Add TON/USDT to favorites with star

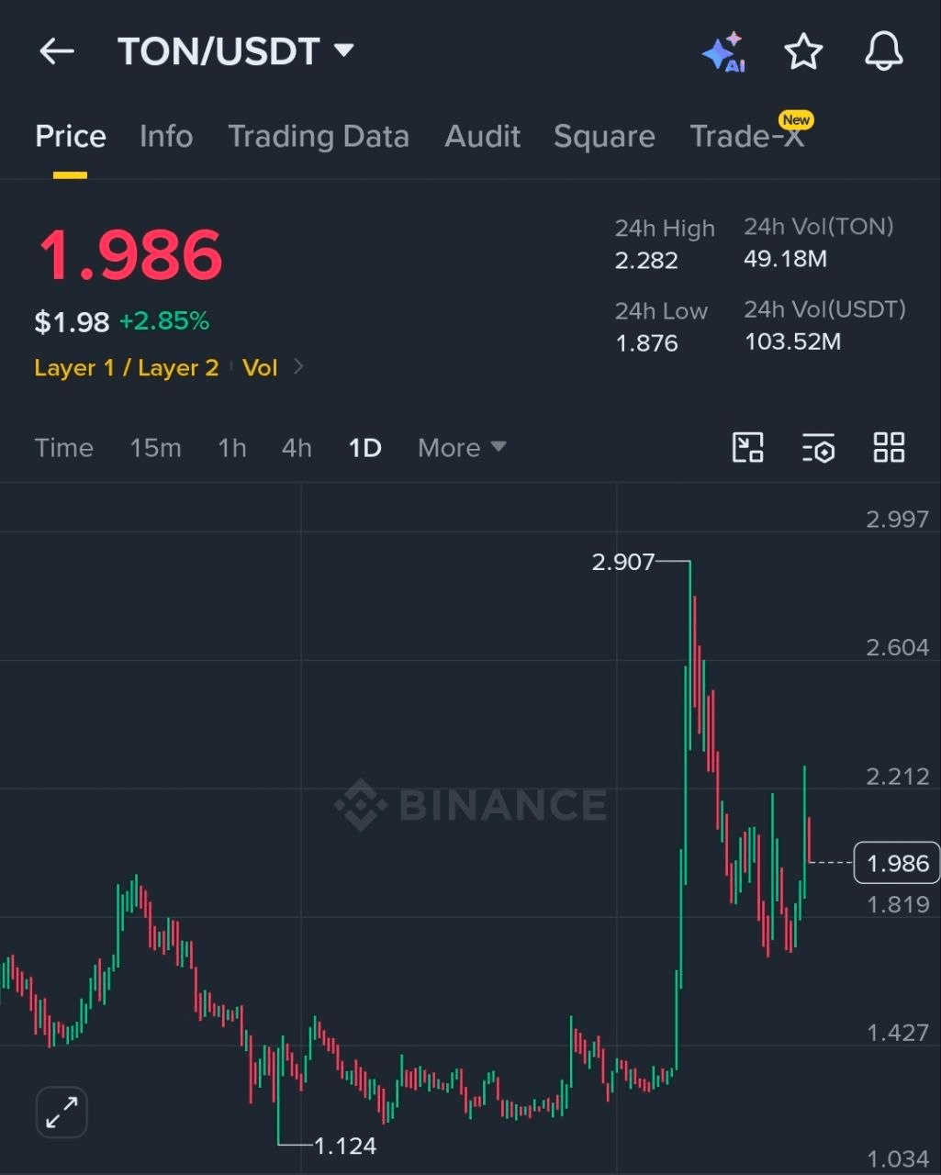pyautogui.click(x=803, y=51)
